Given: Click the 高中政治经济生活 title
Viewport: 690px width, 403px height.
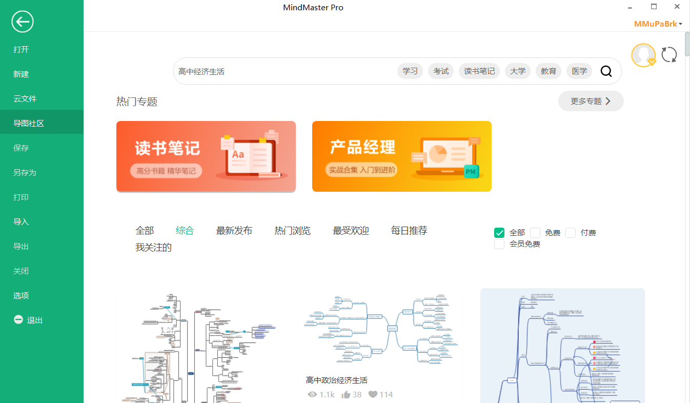Looking at the screenshot, I should coord(337,380).
